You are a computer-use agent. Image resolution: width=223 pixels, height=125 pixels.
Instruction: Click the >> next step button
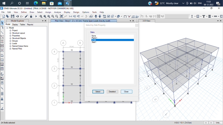(211, 122)
